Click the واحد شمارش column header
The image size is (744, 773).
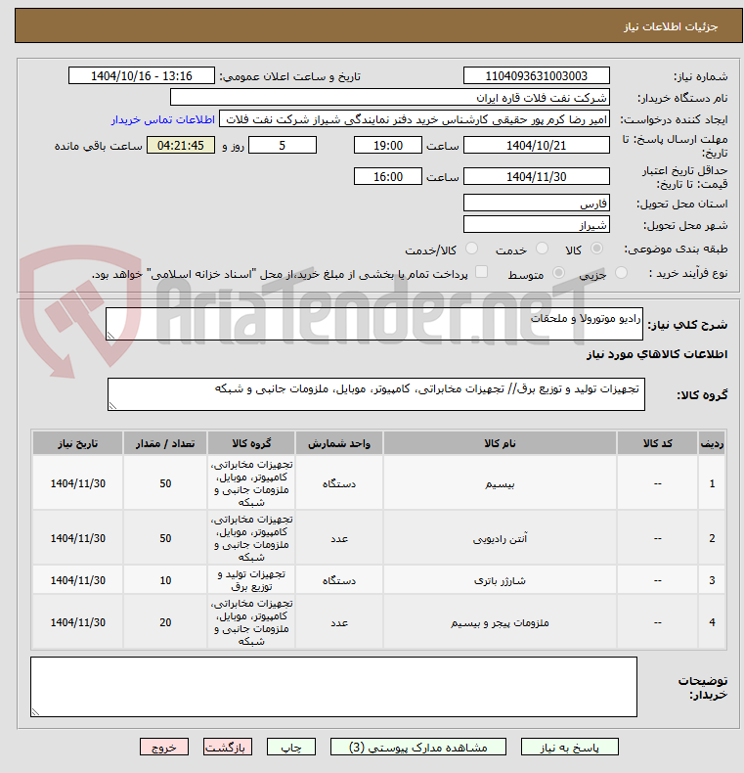339,443
